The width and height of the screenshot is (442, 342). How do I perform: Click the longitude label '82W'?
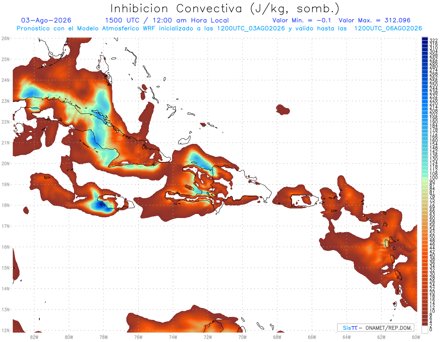(34, 337)
